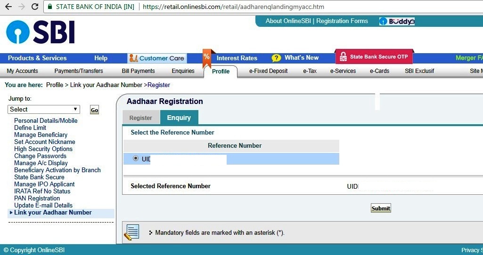Open the e-Fixed Deposit menu

coord(268,71)
